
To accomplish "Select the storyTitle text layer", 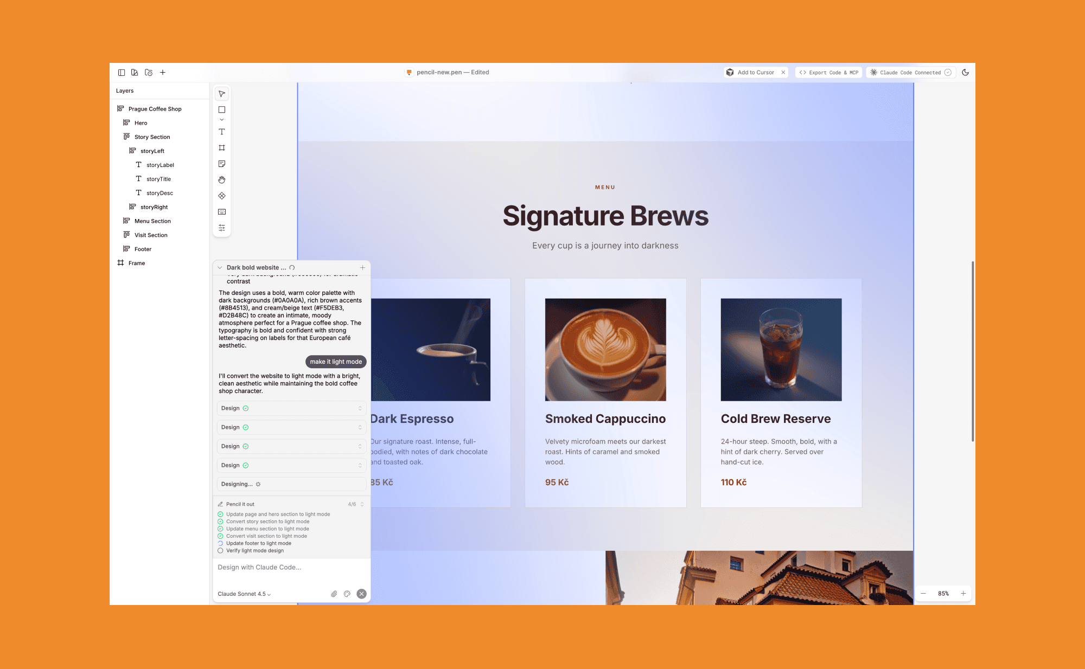I will point(158,179).
